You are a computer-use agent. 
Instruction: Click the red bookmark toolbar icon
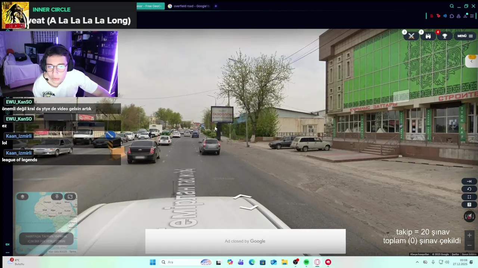pyautogui.click(x=432, y=16)
